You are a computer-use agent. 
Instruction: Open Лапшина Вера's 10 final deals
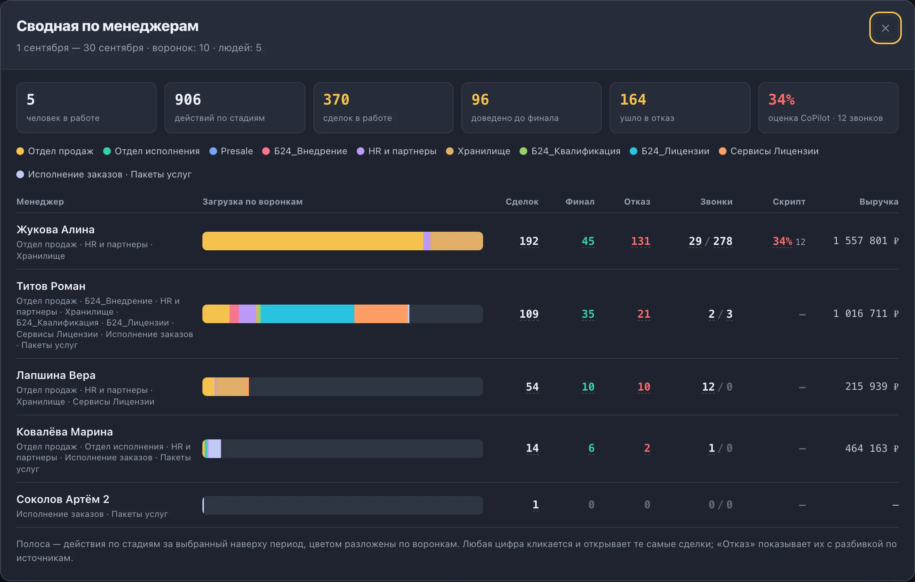click(588, 387)
